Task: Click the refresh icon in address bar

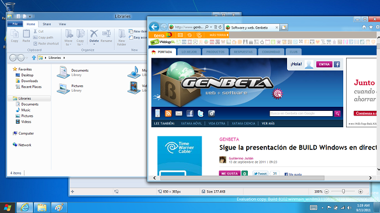Action: (x=220, y=27)
